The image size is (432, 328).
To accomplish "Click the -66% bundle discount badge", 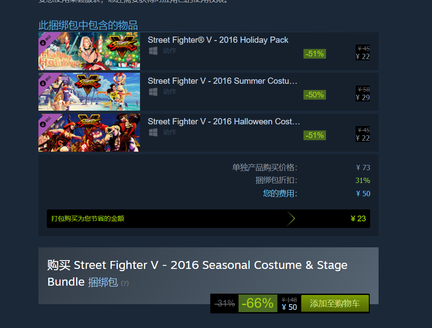I will [x=258, y=303].
